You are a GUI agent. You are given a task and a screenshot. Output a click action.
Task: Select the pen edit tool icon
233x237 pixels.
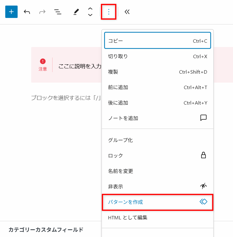click(x=76, y=12)
